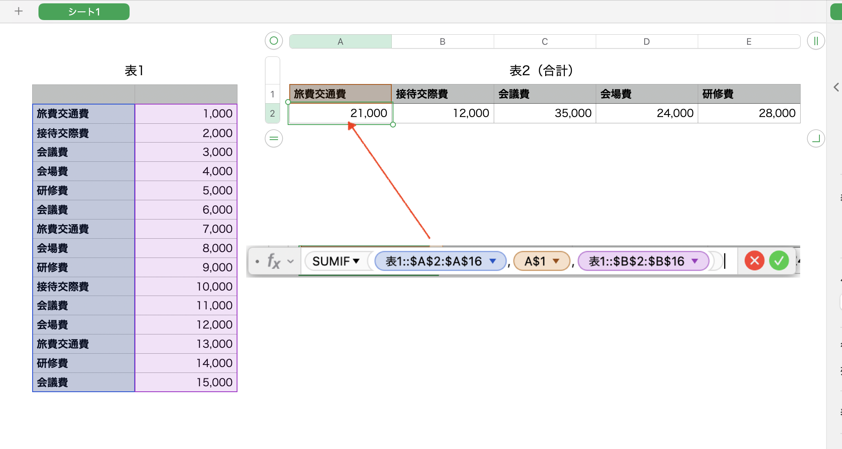Select column C header

pos(545,41)
